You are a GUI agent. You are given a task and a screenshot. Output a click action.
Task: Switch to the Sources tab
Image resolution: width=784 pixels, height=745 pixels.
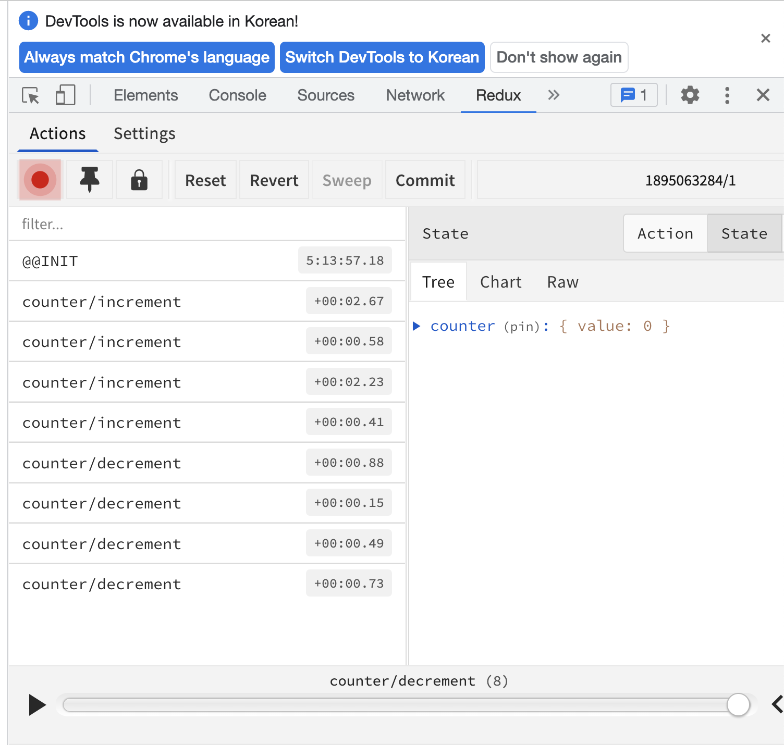point(326,95)
